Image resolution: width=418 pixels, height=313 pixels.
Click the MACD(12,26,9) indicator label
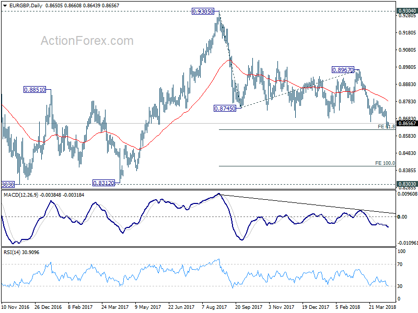[x=21, y=195]
